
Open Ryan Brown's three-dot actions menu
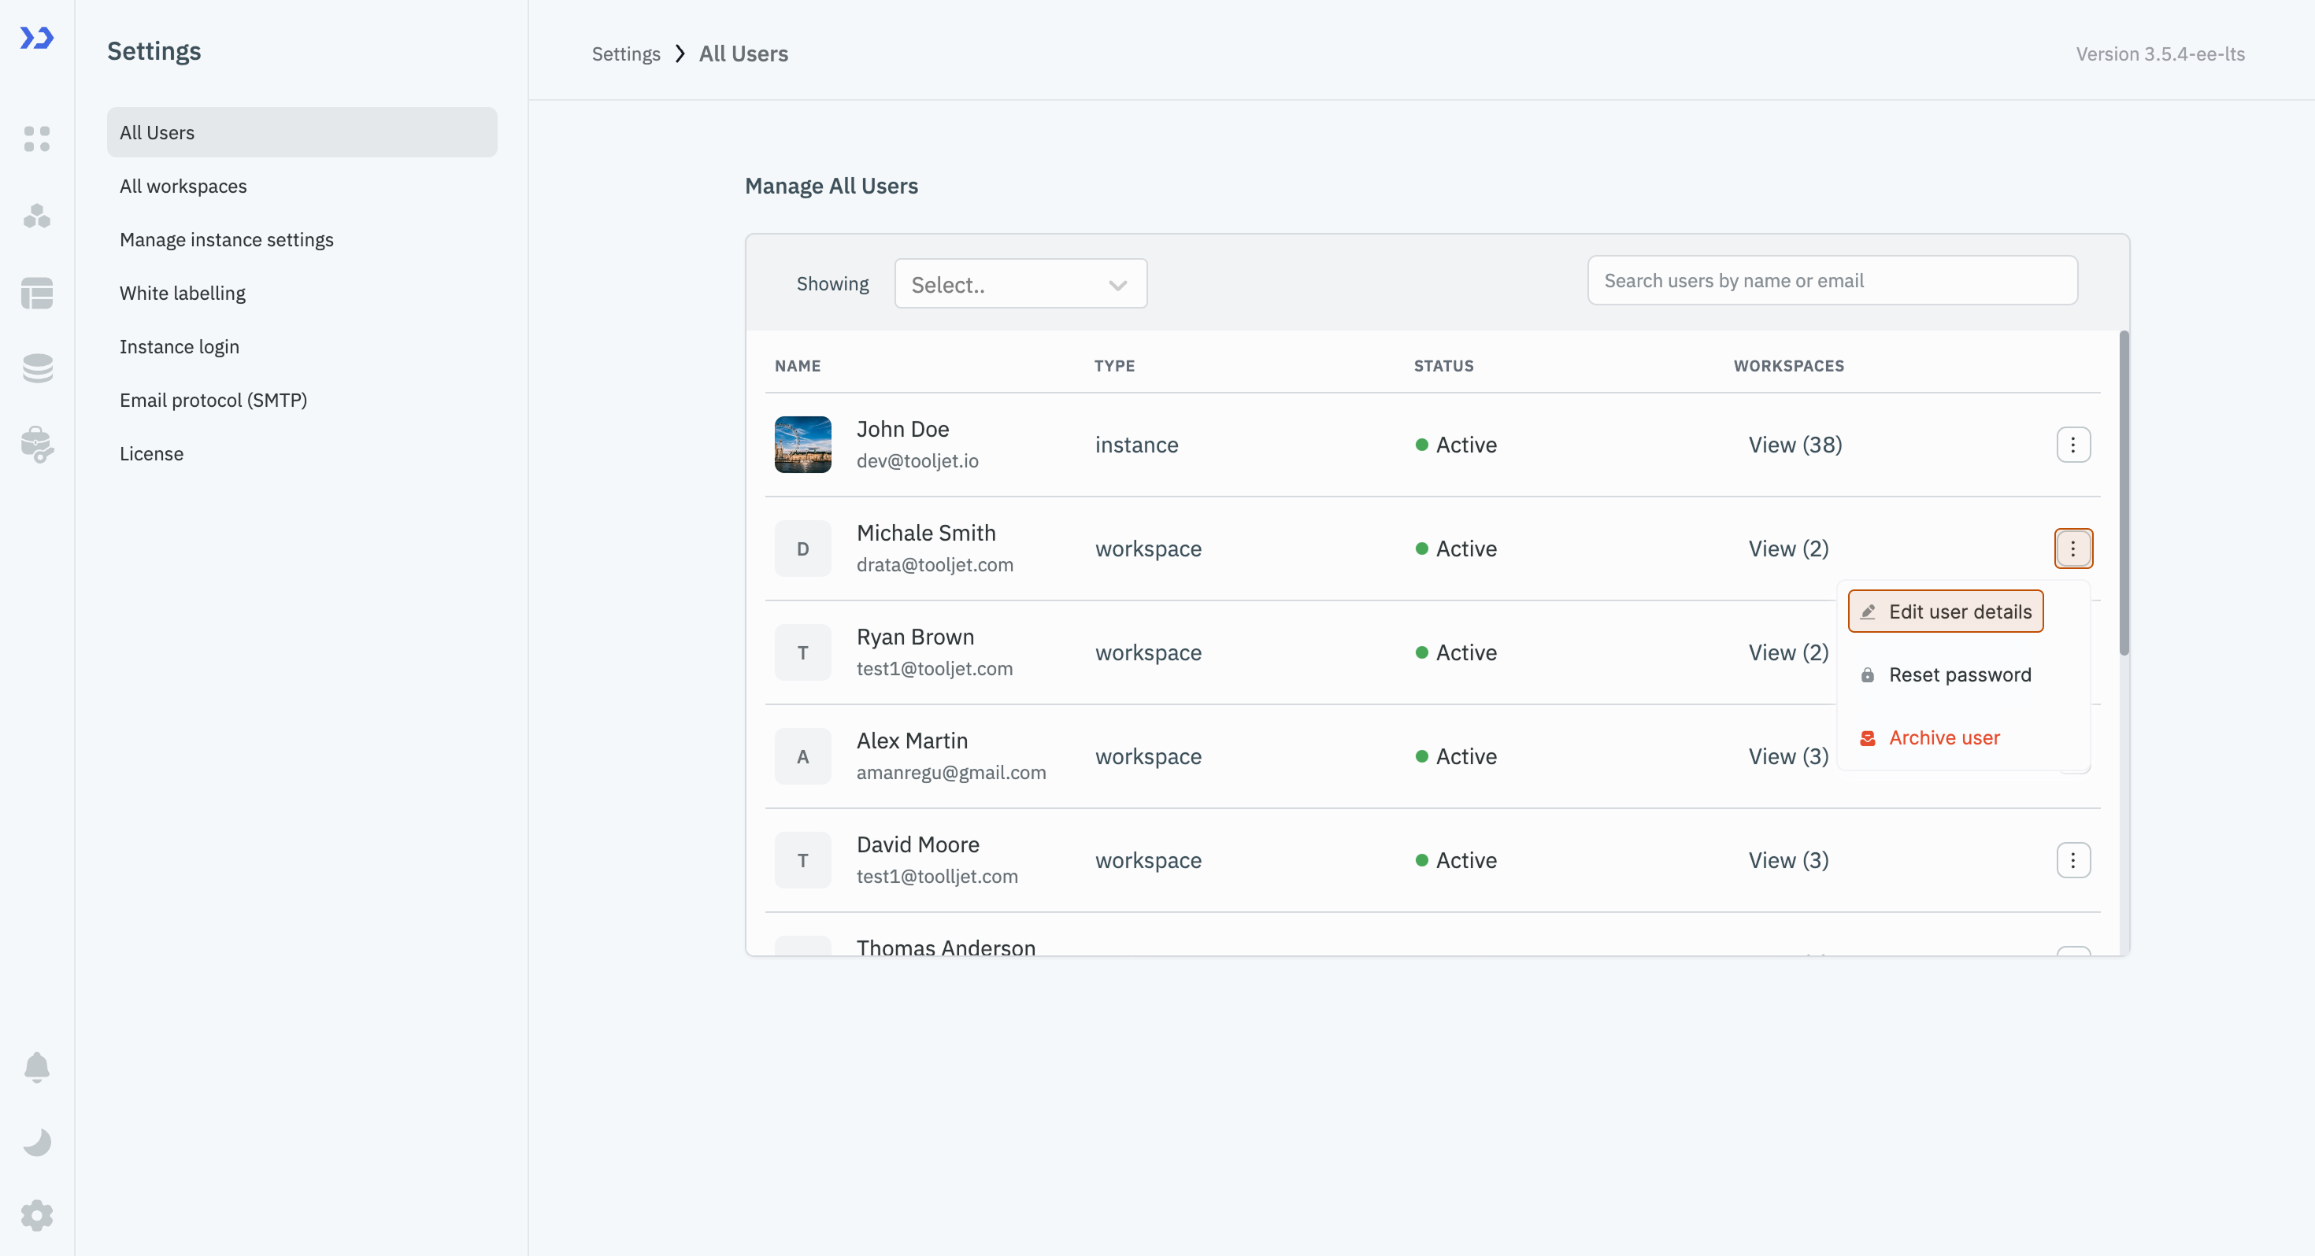2073,652
